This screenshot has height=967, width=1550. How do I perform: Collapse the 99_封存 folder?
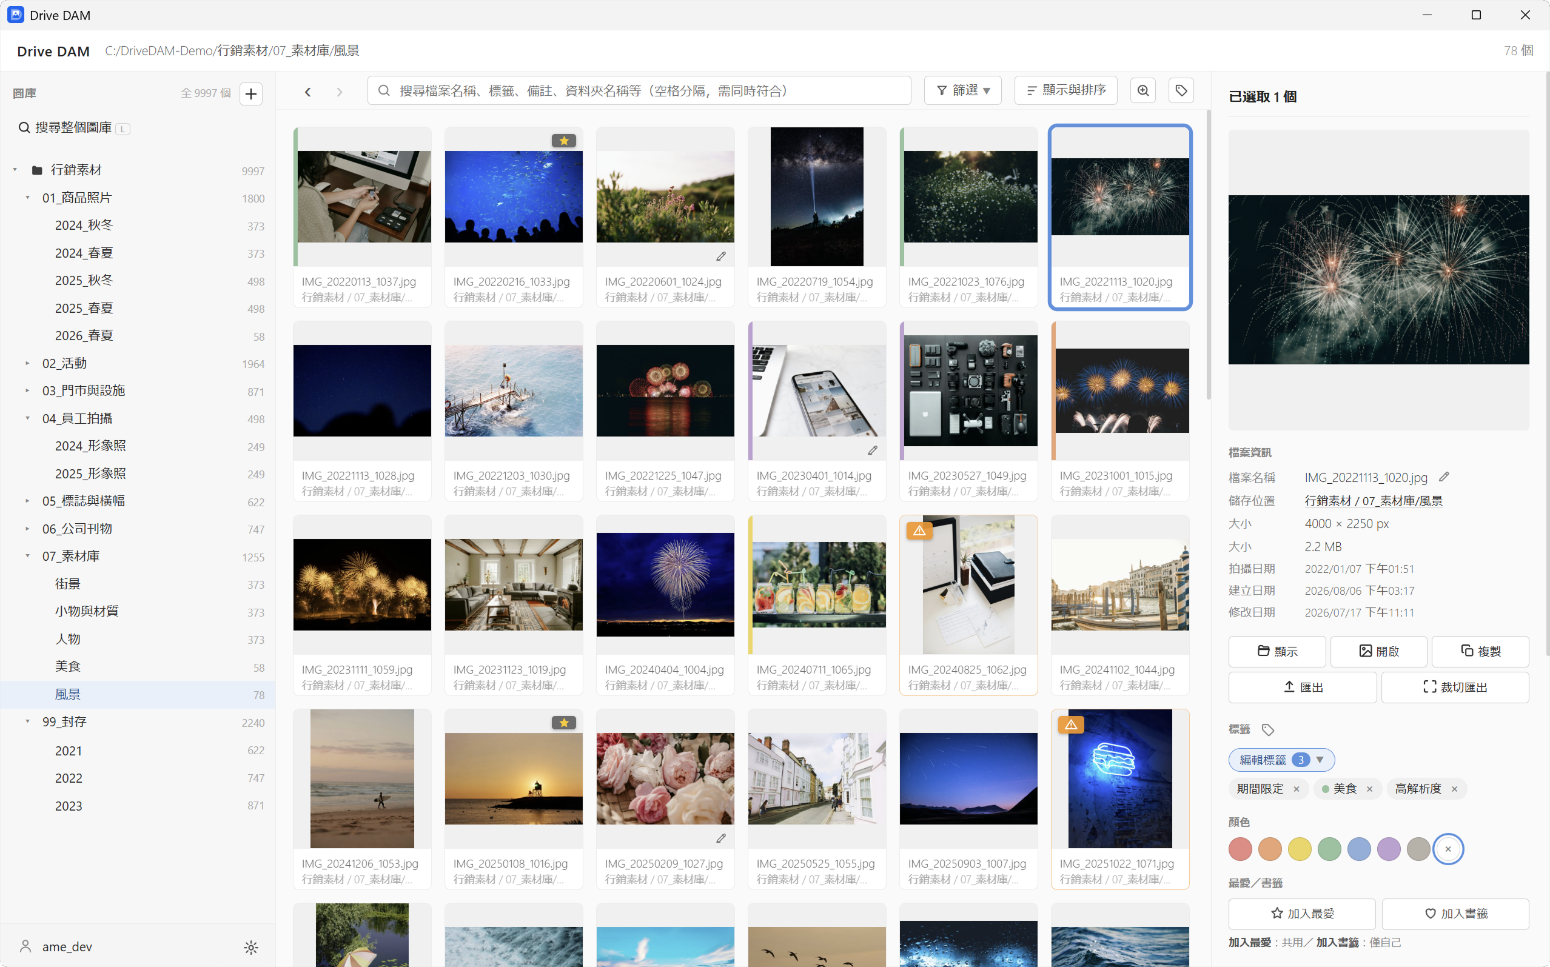click(x=27, y=721)
